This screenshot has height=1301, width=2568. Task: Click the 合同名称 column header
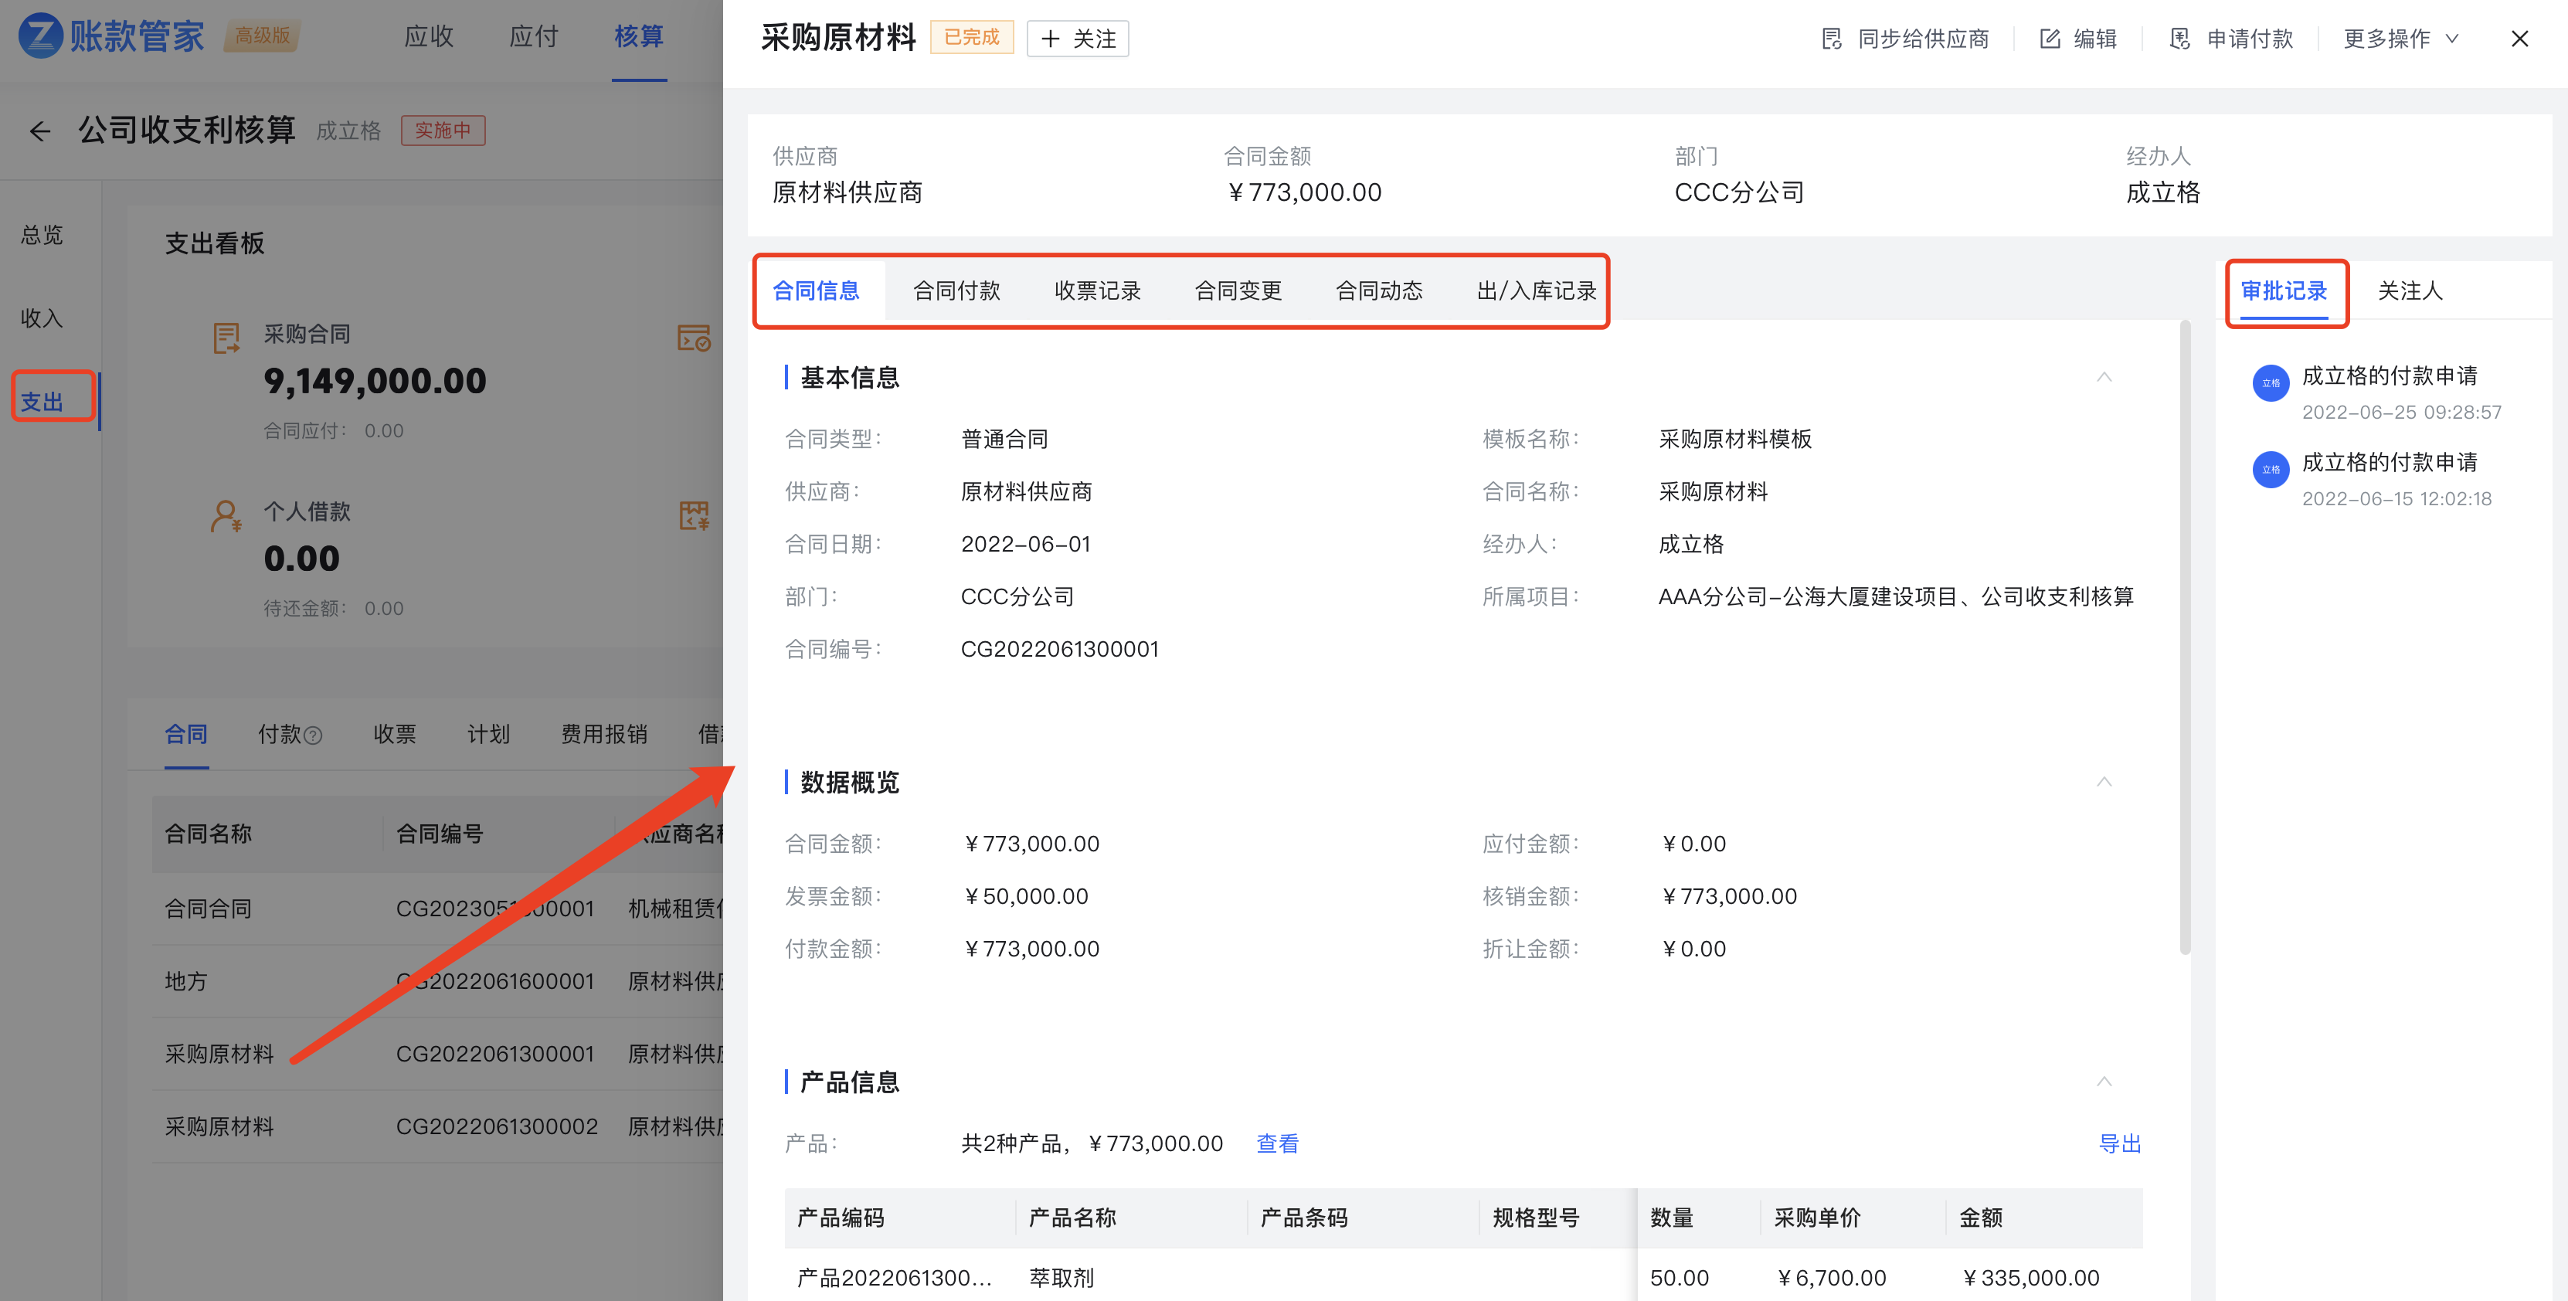[207, 834]
